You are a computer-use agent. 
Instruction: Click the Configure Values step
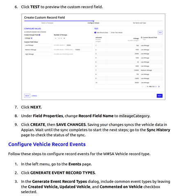[93, 23]
